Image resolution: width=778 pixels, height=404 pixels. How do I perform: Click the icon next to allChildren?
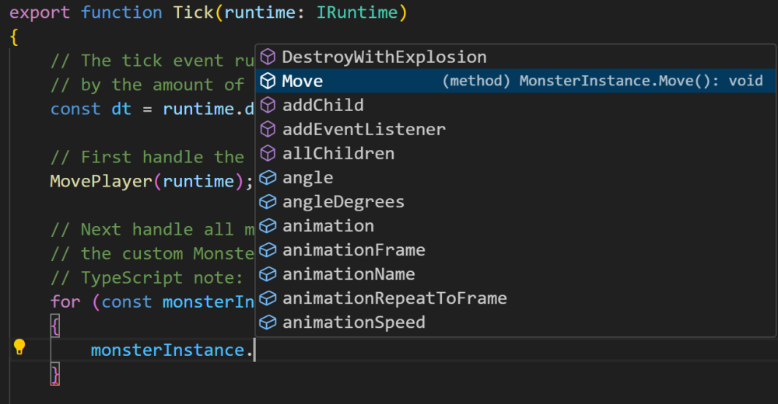[x=268, y=153]
